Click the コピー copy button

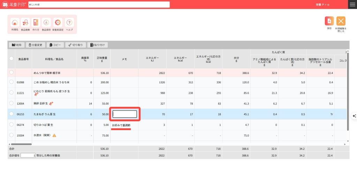[55, 45]
